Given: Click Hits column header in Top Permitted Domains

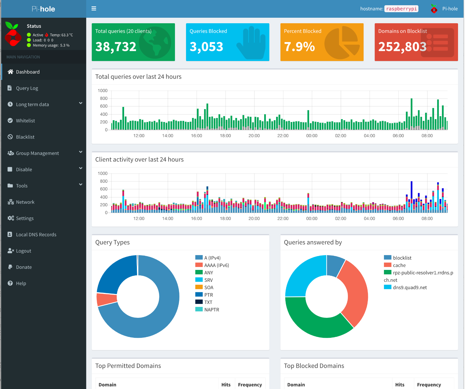Looking at the screenshot, I should click(x=226, y=385).
